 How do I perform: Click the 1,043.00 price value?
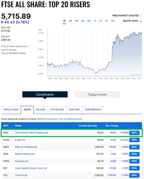pyautogui.click(x=99, y=147)
